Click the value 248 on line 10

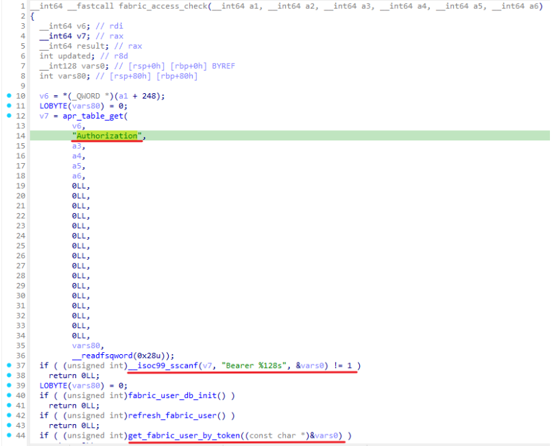click(149, 96)
